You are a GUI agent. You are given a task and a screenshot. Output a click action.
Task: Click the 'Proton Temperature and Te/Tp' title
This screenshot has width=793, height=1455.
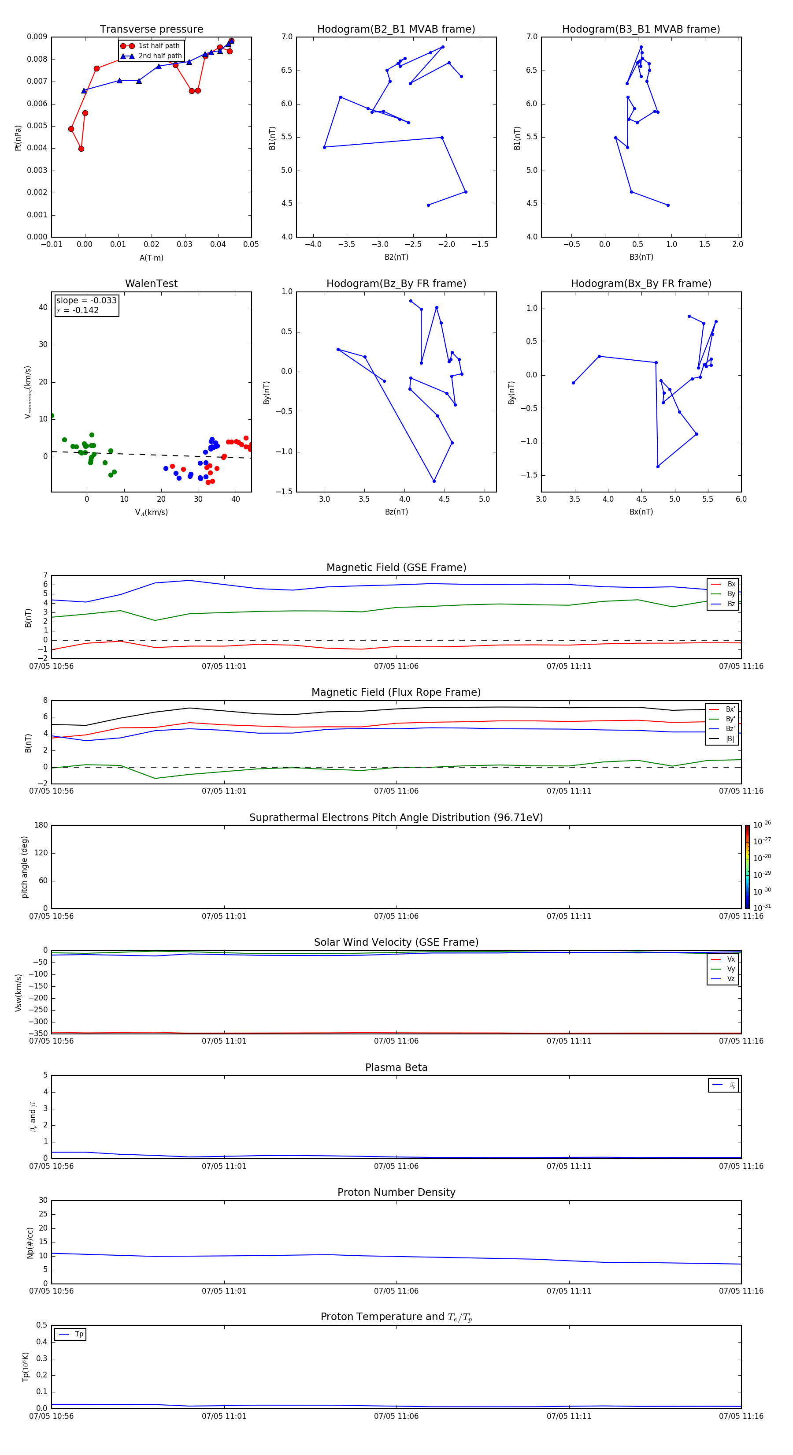coord(396,1317)
